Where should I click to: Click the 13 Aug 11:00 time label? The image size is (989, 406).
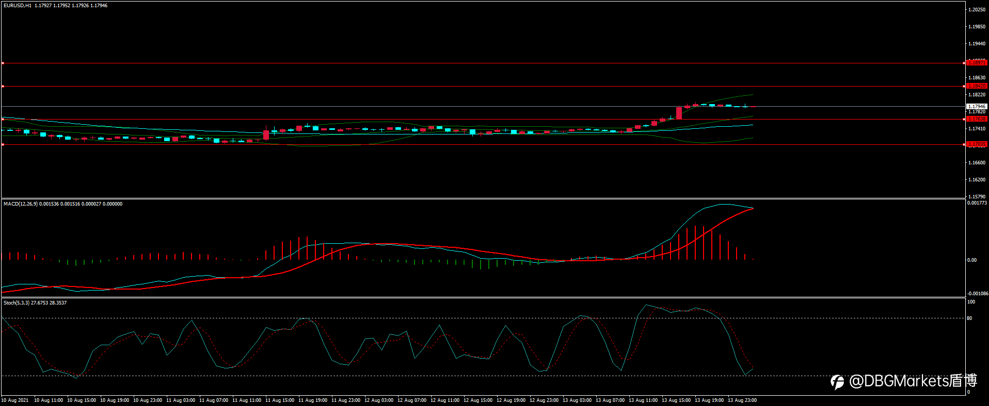(x=643, y=400)
